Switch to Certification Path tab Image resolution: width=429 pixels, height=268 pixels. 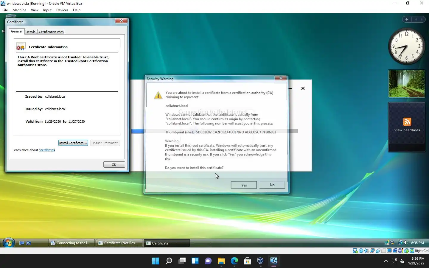[51, 32]
